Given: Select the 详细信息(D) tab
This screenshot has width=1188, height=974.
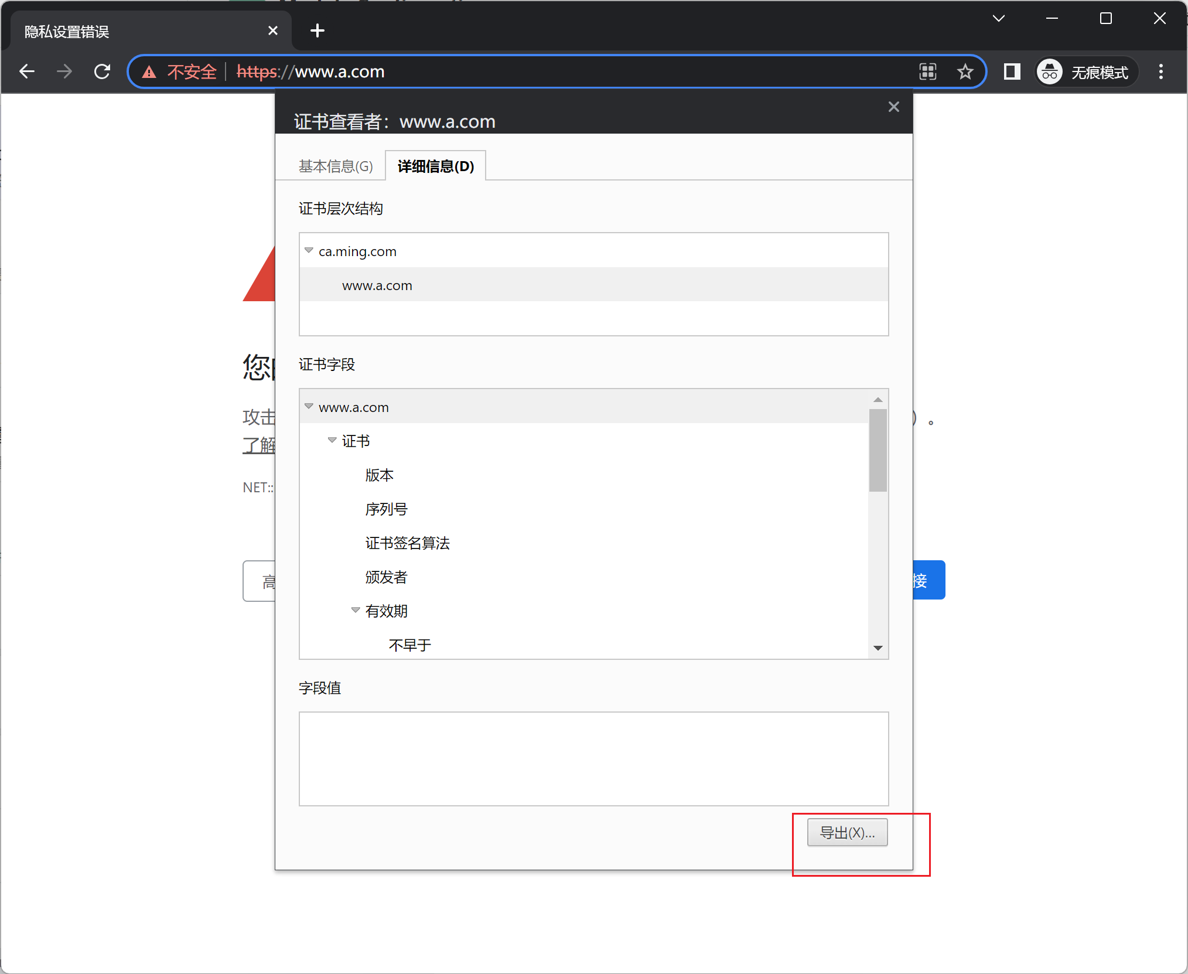Looking at the screenshot, I should pyautogui.click(x=435, y=166).
